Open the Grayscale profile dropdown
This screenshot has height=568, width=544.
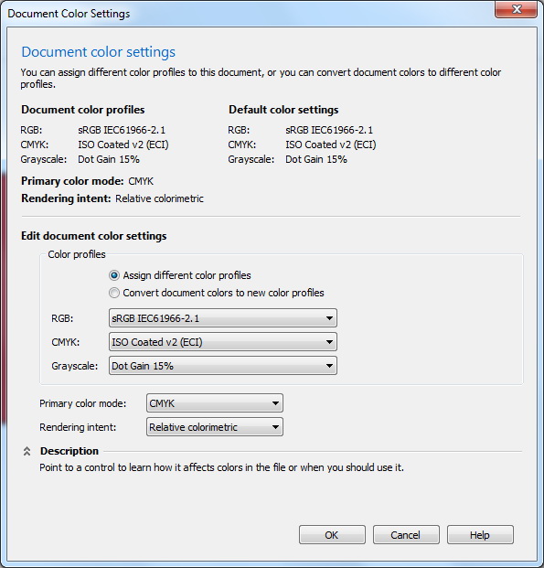coord(223,366)
